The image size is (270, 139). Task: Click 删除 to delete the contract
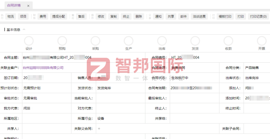pos(138,17)
